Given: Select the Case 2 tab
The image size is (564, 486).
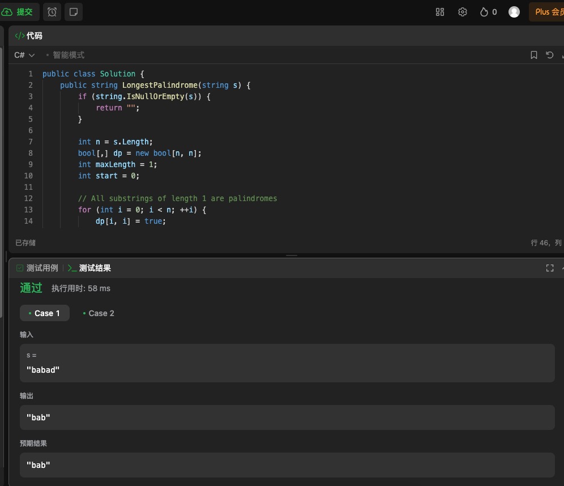Looking at the screenshot, I should (99, 313).
